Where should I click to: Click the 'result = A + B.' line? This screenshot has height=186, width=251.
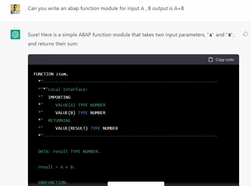coord(56,167)
